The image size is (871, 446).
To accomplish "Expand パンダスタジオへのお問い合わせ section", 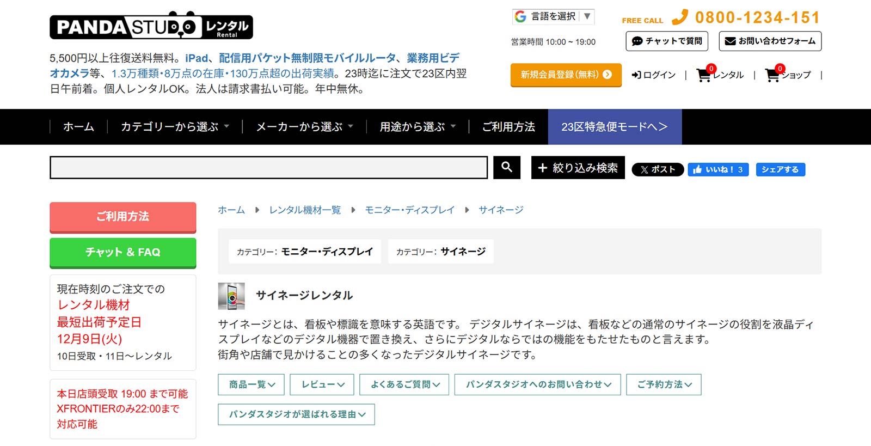I will (538, 384).
